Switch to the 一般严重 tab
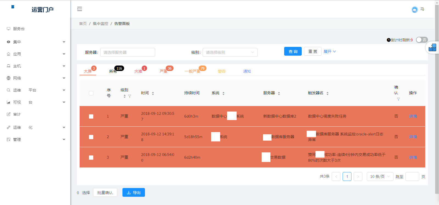 [192, 71]
